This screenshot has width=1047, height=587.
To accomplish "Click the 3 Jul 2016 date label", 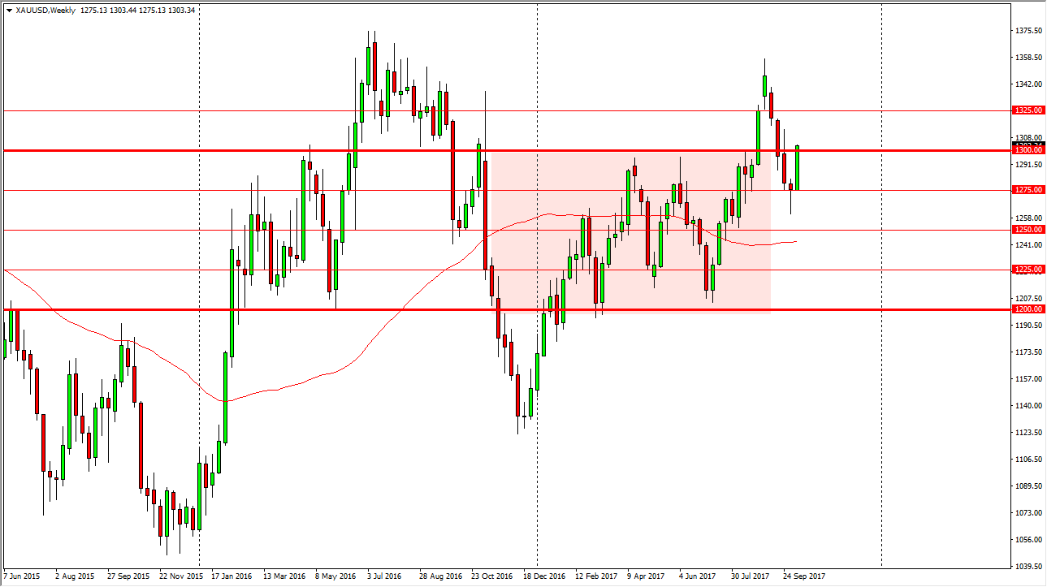I will pyautogui.click(x=386, y=576).
